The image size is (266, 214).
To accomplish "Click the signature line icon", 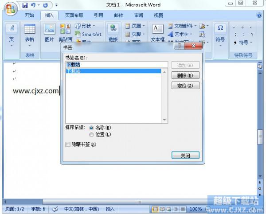I will click(203, 26).
